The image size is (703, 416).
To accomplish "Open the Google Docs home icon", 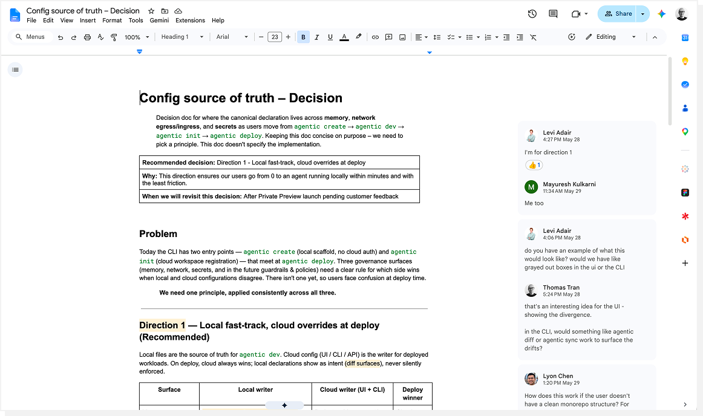I will click(x=15, y=15).
